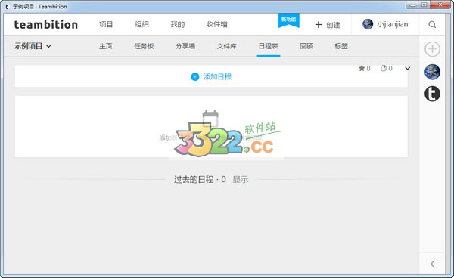
Task: Click the round plus button in sidebar
Action: click(x=432, y=49)
